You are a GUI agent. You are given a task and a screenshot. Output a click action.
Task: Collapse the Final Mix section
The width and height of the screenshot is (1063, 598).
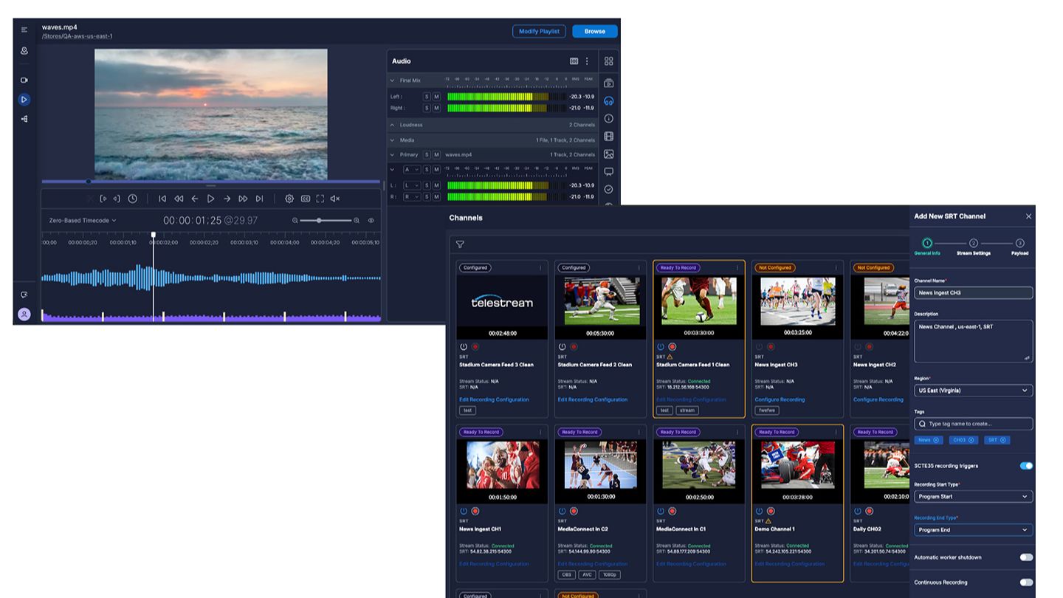point(393,80)
